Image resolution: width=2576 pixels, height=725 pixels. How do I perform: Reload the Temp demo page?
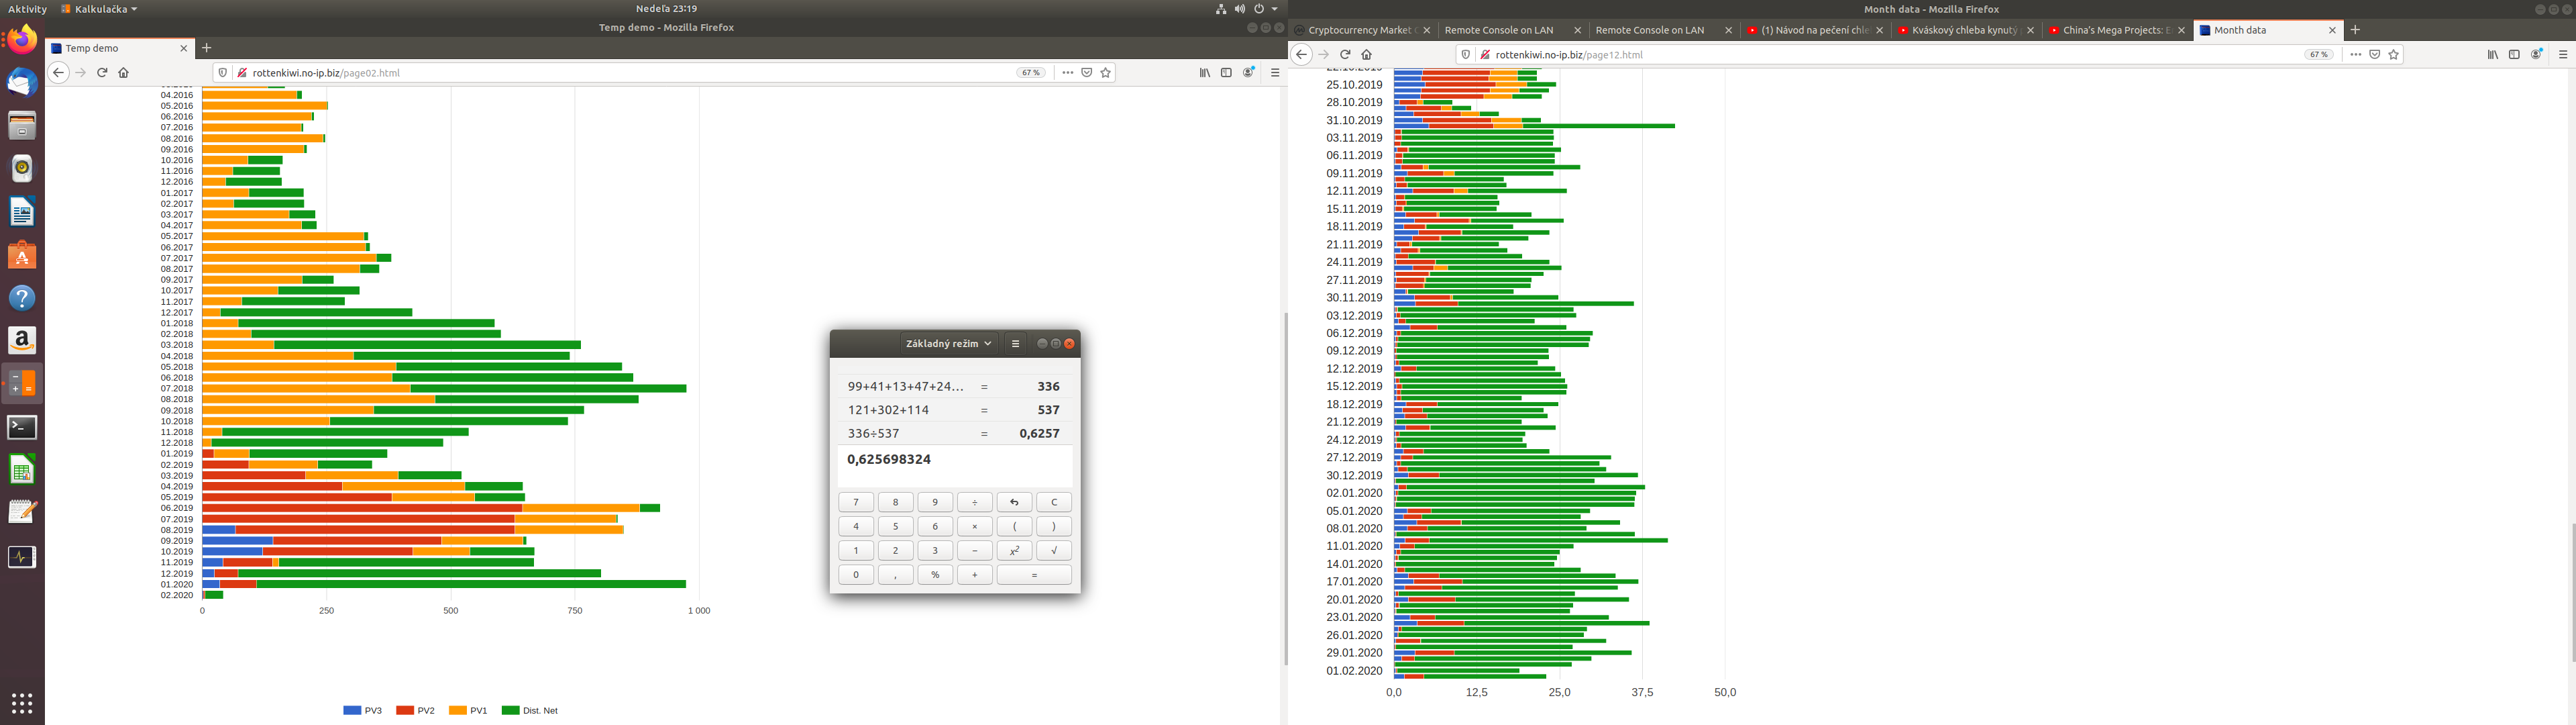pos(102,73)
